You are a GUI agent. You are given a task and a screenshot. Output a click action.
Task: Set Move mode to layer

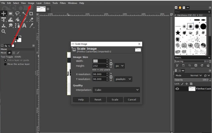(9, 53)
